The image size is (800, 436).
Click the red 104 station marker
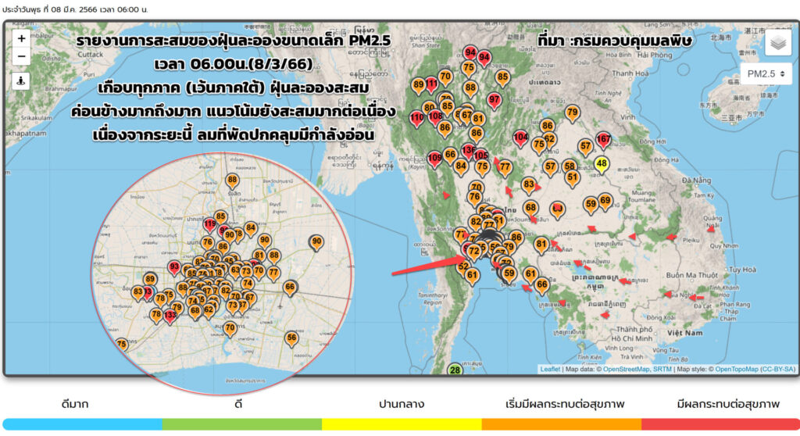tap(520, 138)
